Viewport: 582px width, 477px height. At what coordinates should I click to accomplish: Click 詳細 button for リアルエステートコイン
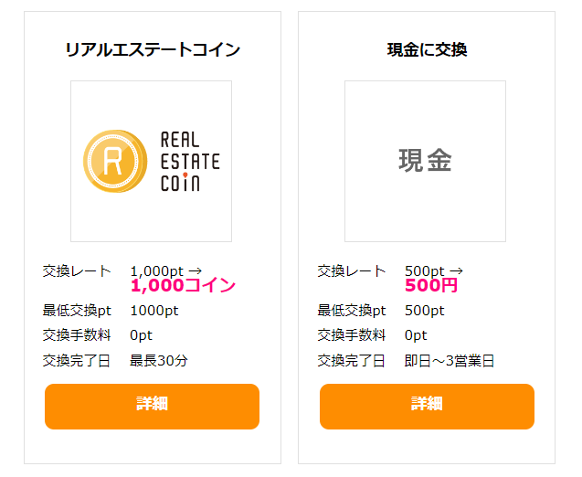tap(152, 407)
